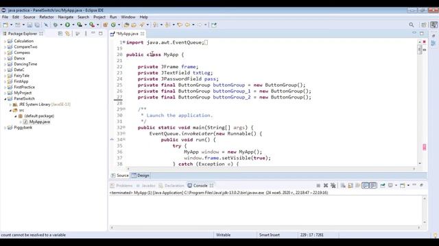Click the Next Annotation icon

click(x=155, y=25)
